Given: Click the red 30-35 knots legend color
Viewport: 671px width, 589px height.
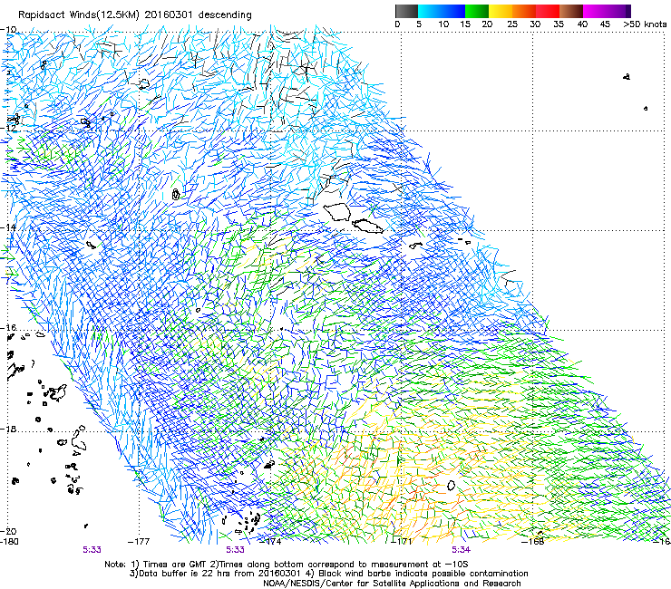Looking at the screenshot, I should coord(548,11).
